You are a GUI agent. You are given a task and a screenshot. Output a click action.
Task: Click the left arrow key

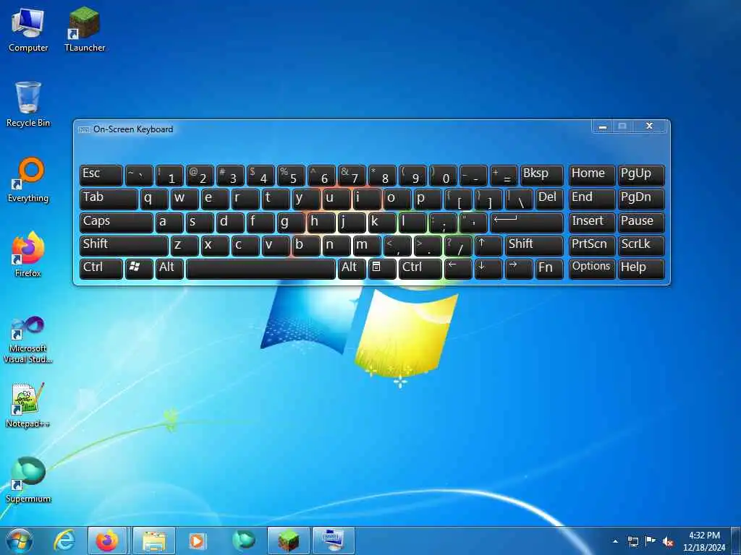[x=458, y=269]
